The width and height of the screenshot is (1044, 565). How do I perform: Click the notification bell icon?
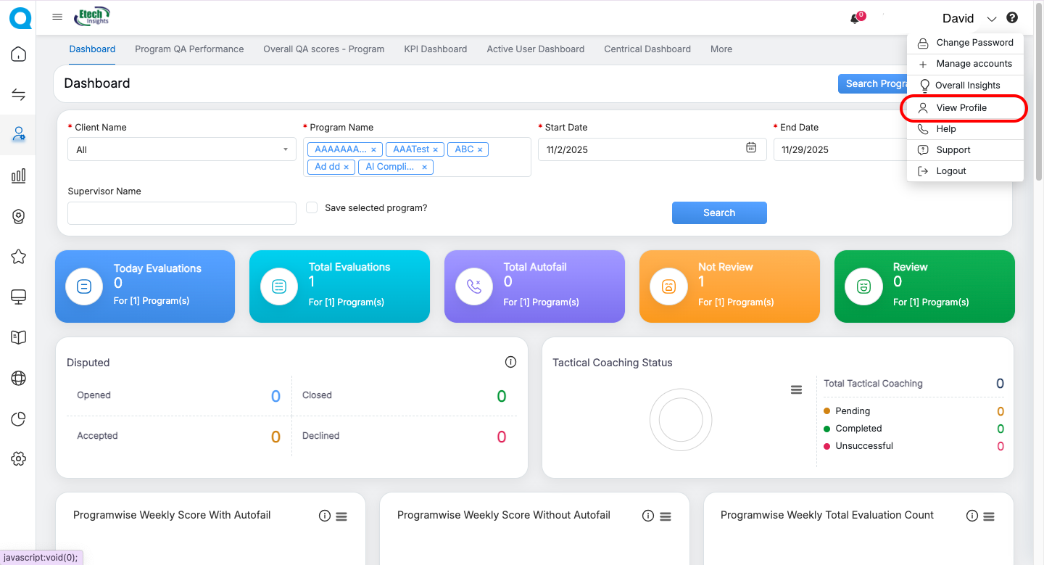point(855,19)
